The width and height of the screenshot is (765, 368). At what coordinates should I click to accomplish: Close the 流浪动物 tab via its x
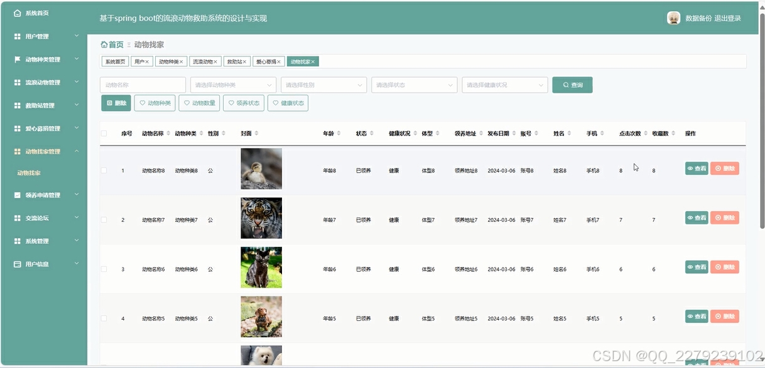tap(215, 61)
